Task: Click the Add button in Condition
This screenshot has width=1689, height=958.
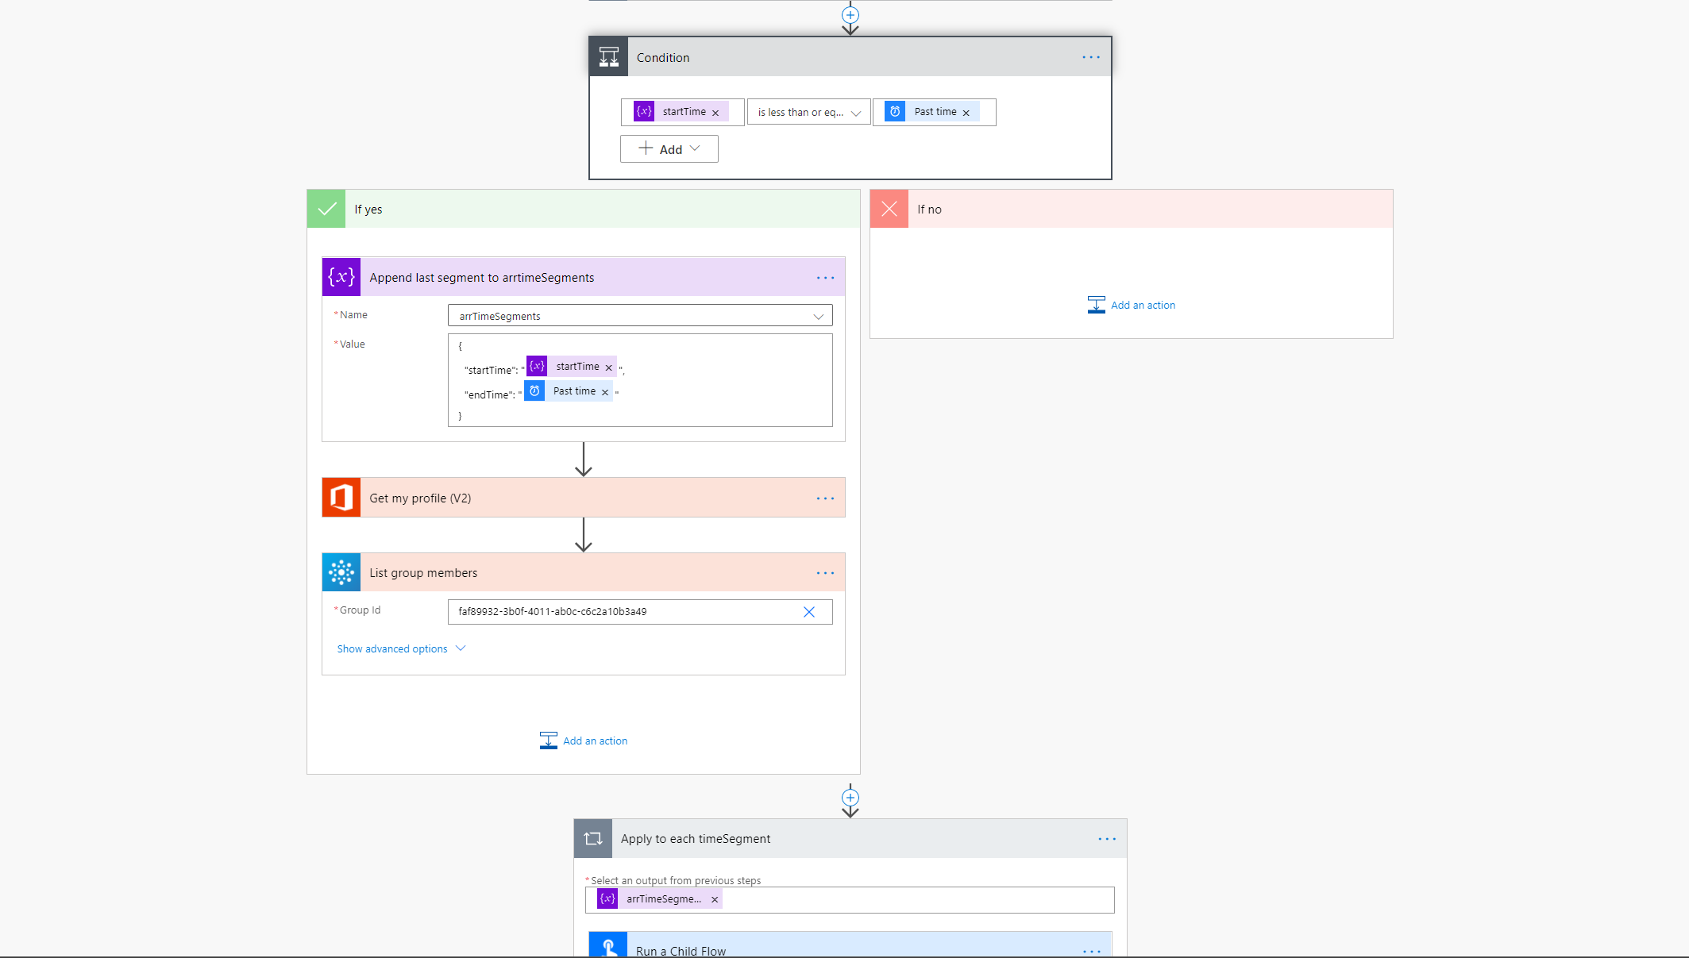Action: [x=669, y=148]
